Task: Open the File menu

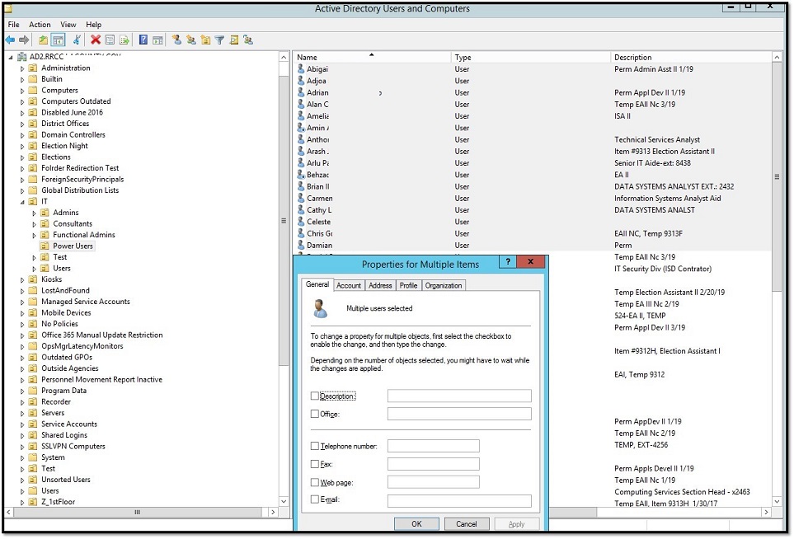Action: [x=14, y=24]
